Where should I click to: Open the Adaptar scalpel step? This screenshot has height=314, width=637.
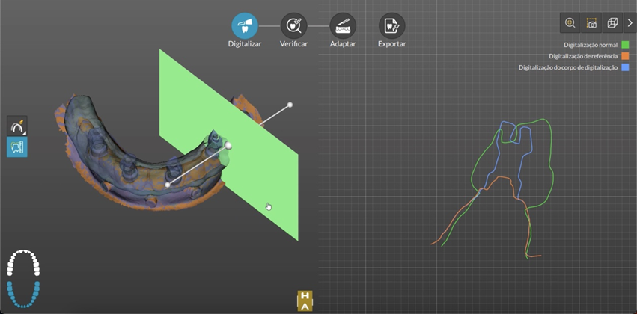[343, 26]
